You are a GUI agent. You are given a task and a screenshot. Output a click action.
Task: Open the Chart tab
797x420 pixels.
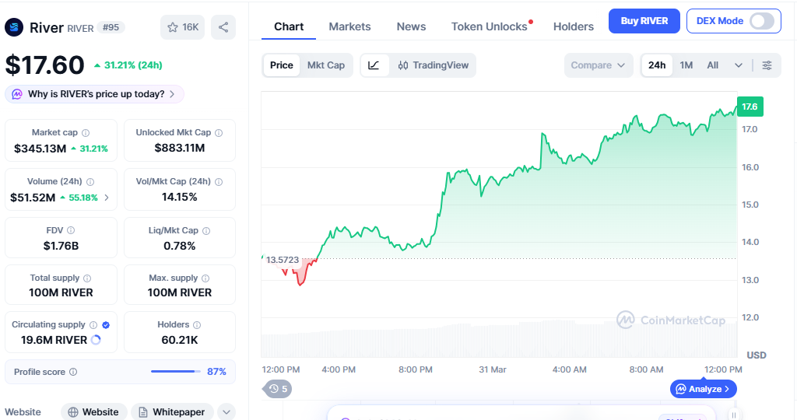[289, 26]
